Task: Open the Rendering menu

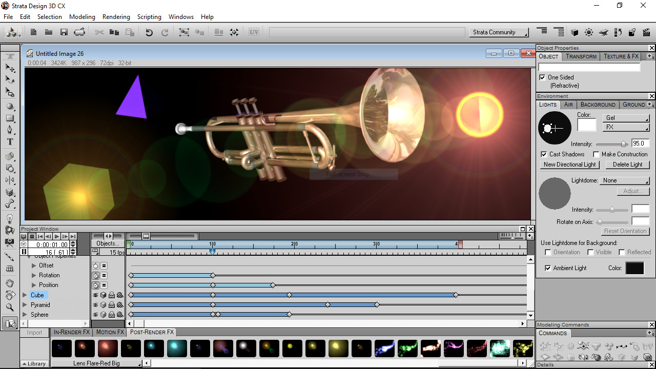Action: [116, 16]
